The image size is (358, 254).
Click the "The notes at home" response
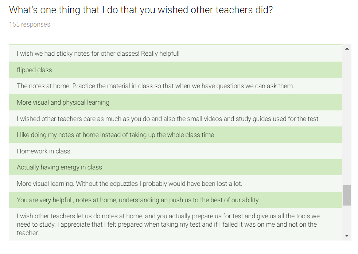pos(155,86)
